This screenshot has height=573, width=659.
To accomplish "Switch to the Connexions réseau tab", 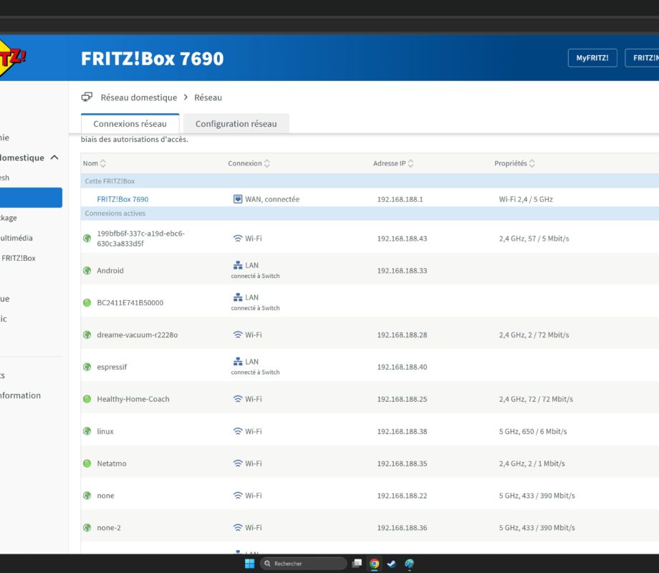I will tap(130, 124).
